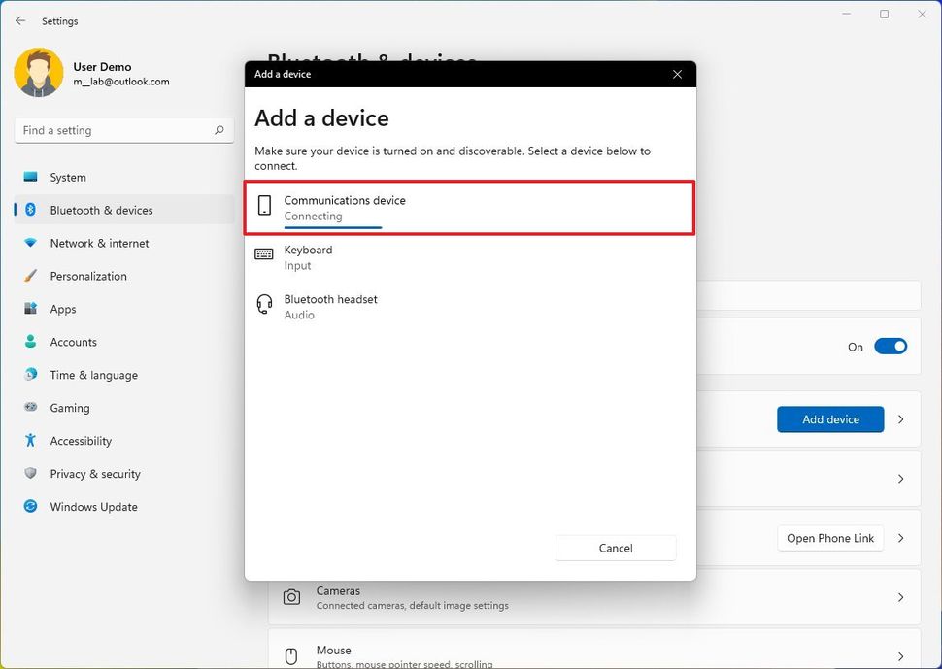Select the Windows Update icon

[x=29, y=506]
